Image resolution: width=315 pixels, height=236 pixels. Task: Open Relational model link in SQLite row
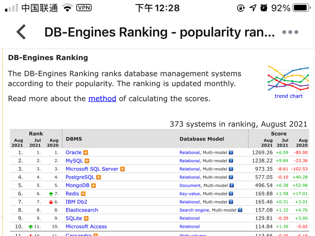pyautogui.click(x=189, y=219)
